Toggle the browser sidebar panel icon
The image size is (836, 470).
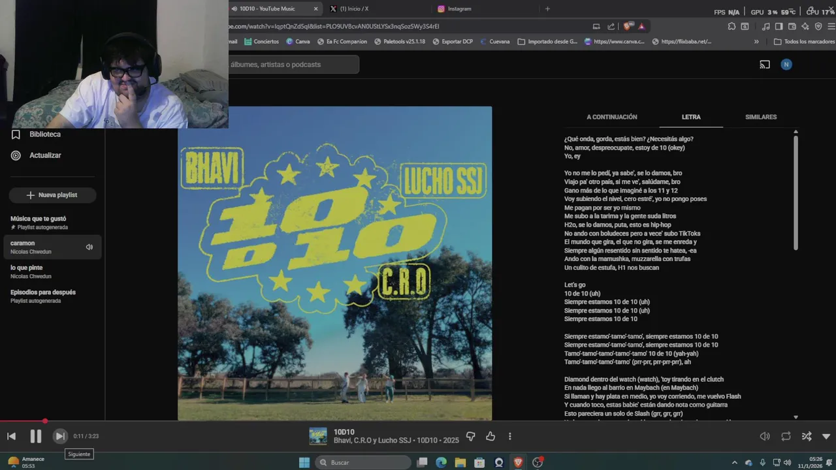[x=779, y=27]
